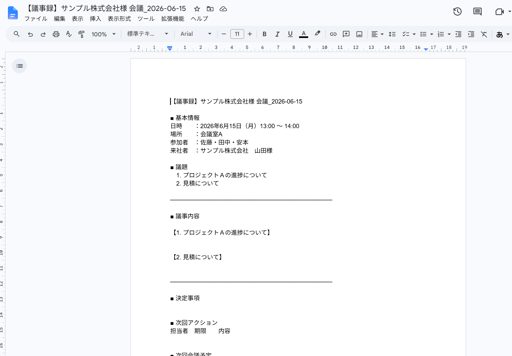Screen dimensions: 512x356
Task: Decrease indent
Action: pos(458,34)
